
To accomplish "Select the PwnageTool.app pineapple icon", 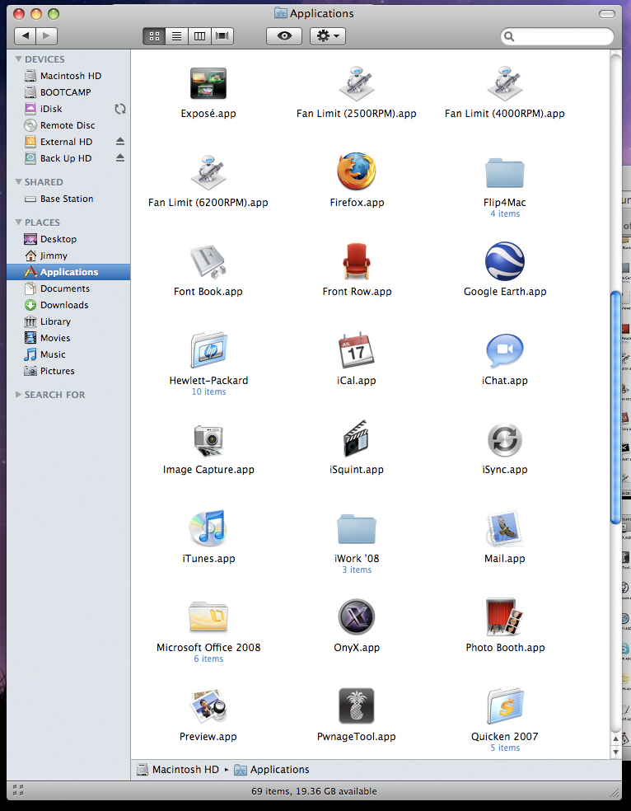I will point(357,706).
